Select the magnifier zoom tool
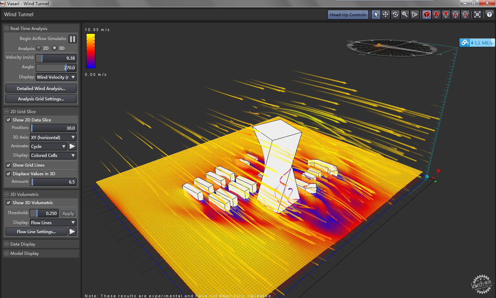This screenshot has height=298, width=496. pyautogui.click(x=405, y=14)
